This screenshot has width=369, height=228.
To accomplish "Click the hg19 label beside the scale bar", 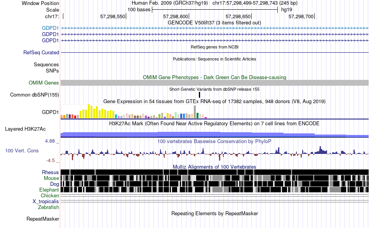I will pyautogui.click(x=287, y=10).
